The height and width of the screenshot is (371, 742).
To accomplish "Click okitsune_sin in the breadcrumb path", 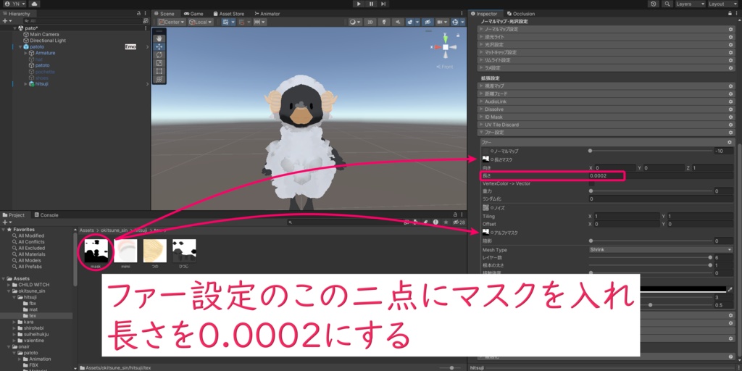I will point(114,230).
